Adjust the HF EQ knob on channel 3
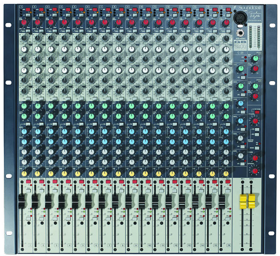 tap(51, 38)
